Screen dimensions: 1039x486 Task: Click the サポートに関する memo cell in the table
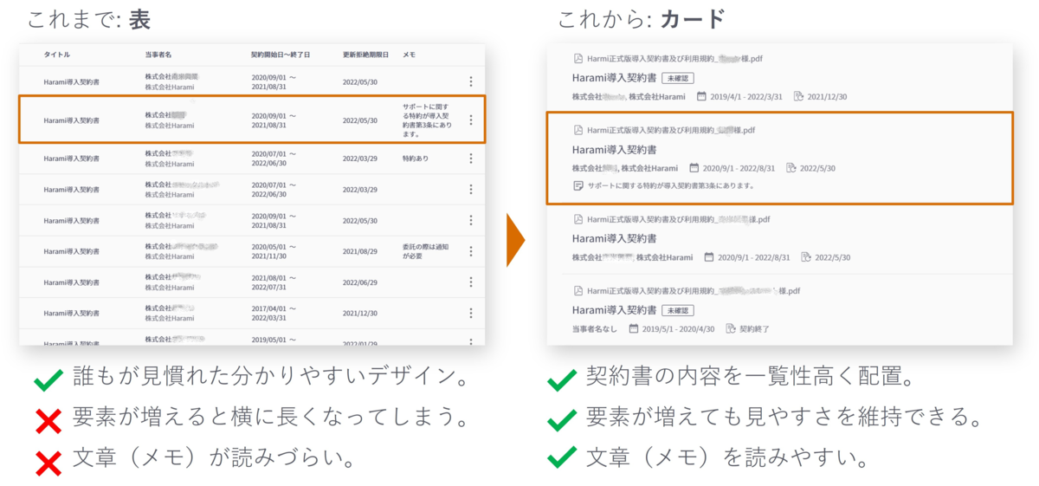click(x=428, y=120)
